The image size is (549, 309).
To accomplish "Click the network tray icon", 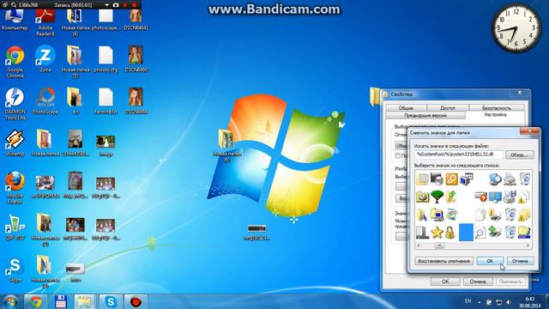I will 499,302.
